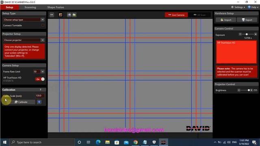Click the Projector Setup panel header
Screen dimensions: 260x146
pos(24,34)
